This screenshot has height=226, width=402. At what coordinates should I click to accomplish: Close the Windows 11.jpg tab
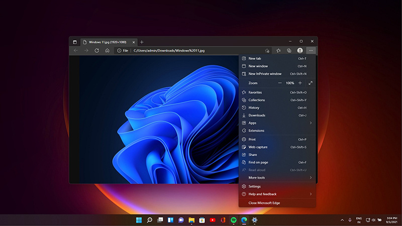coord(134,42)
